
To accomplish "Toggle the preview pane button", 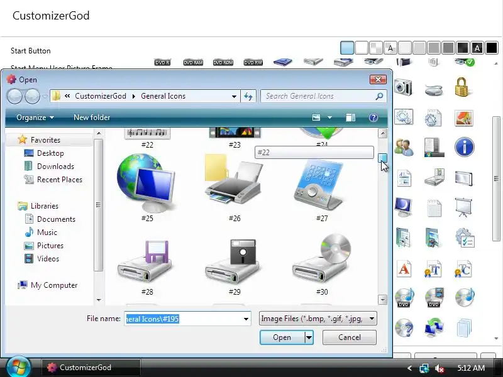I will tap(350, 117).
